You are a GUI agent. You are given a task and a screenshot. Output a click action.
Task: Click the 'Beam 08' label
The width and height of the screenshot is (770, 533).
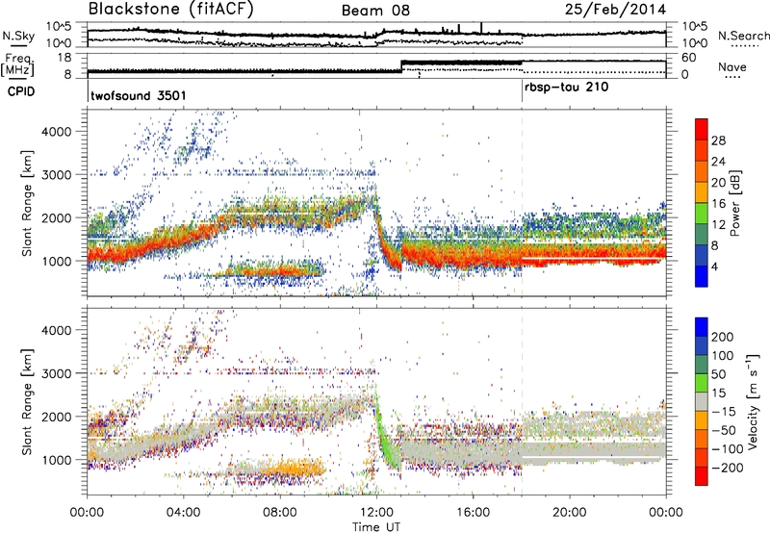pos(375,11)
